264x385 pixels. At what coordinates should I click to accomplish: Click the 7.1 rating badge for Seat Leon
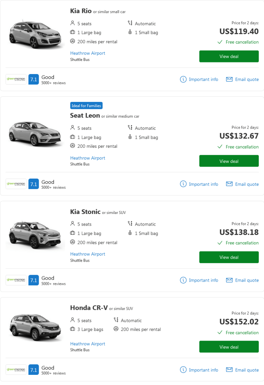[x=33, y=184]
